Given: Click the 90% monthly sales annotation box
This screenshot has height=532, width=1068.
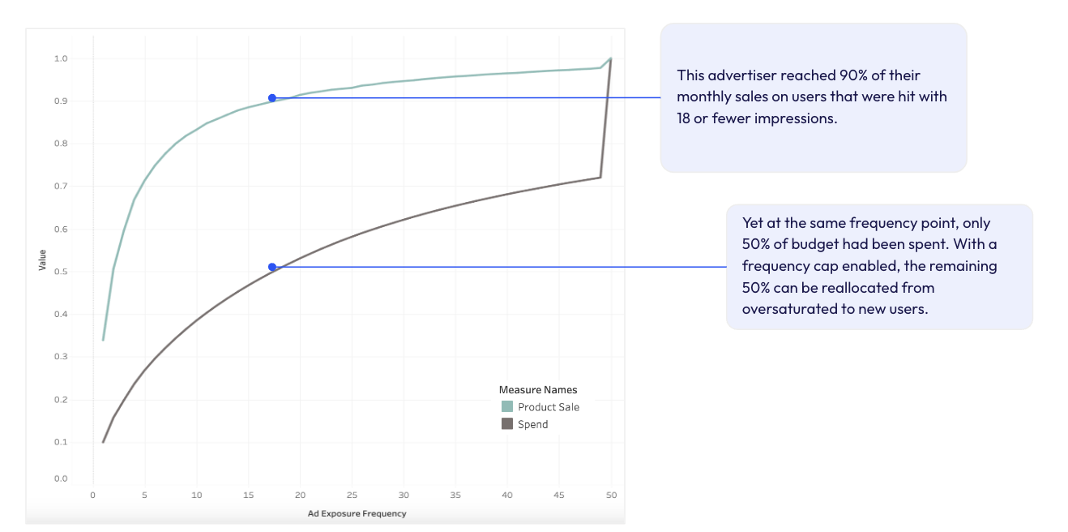Looking at the screenshot, I should click(x=814, y=97).
